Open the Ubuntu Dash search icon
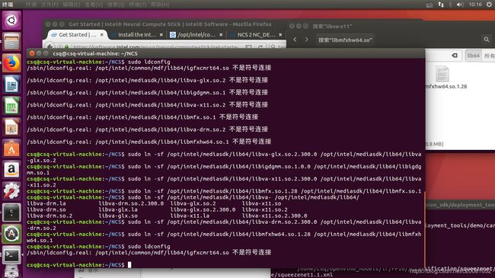Viewport: 495px width, 278px height. click(11, 21)
